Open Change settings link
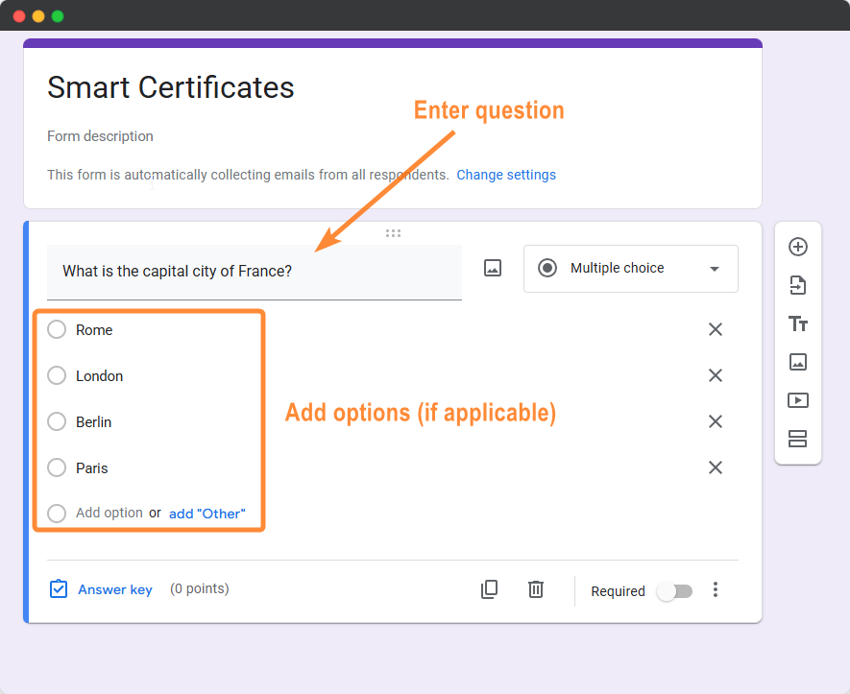 (x=506, y=175)
